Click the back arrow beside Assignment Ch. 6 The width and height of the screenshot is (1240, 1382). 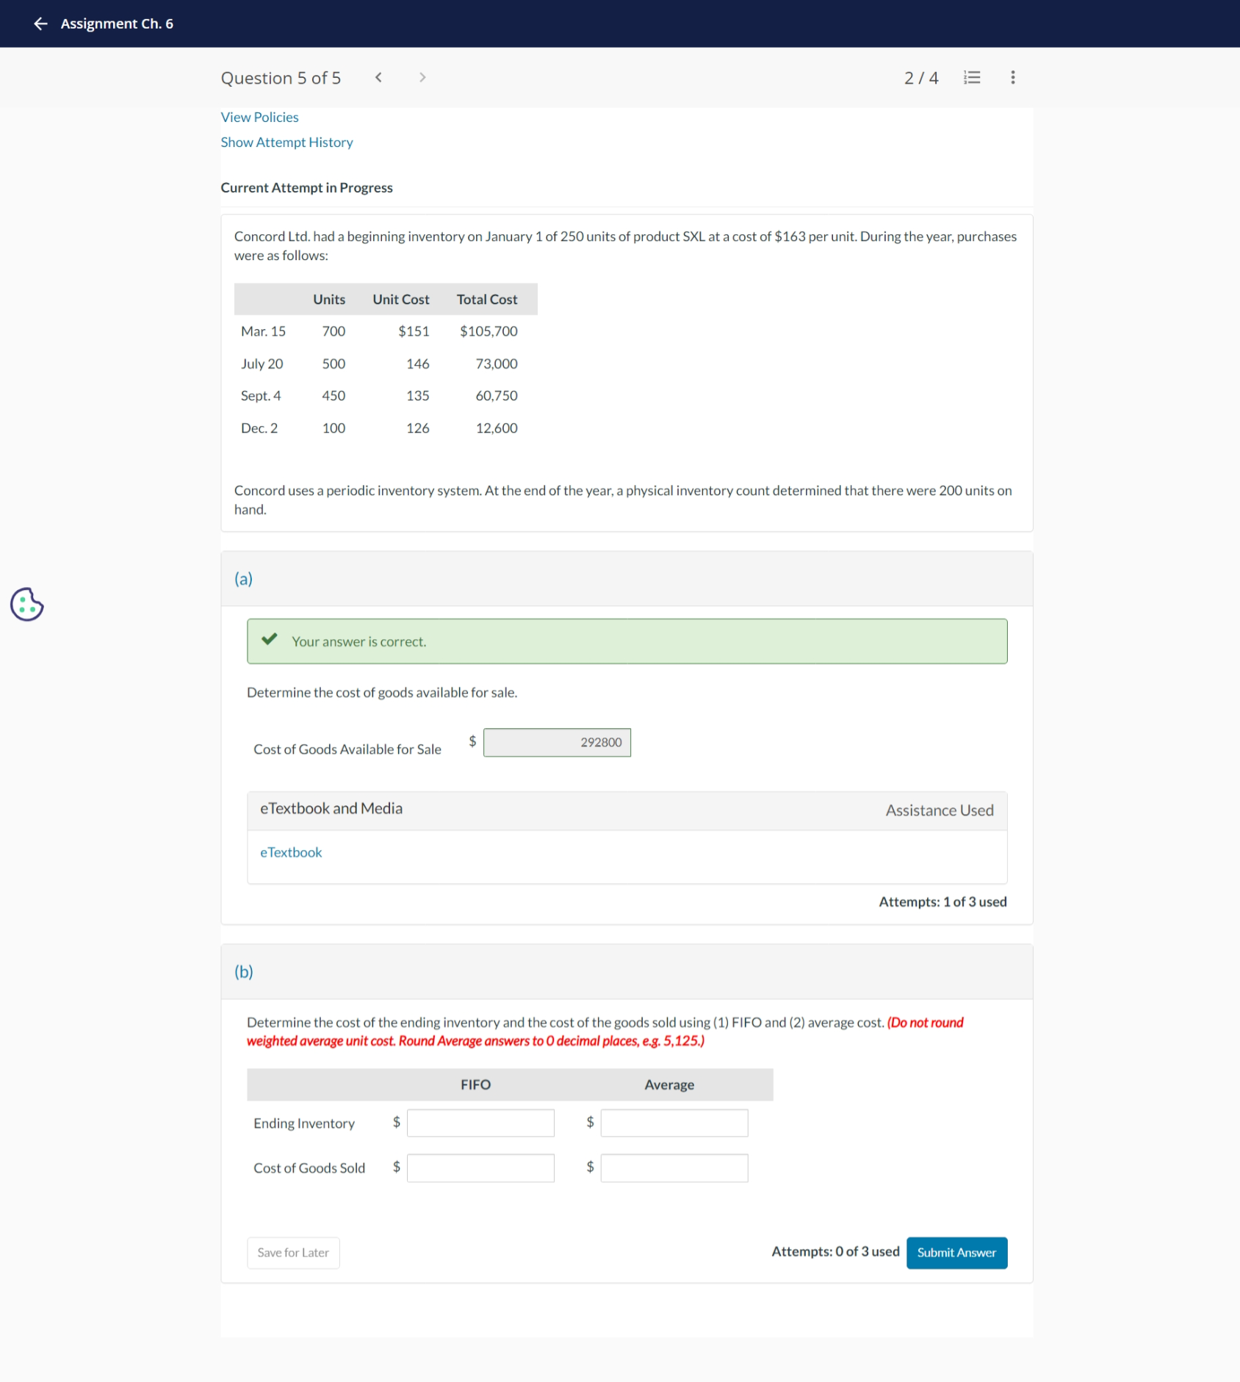click(x=39, y=24)
